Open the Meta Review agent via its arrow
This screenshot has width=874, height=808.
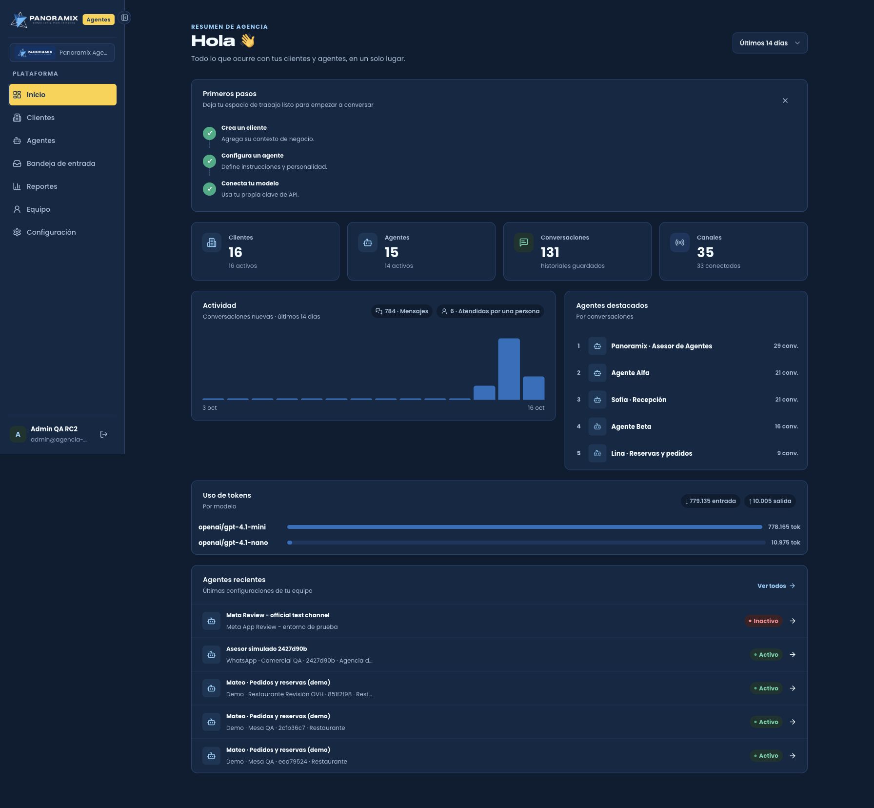[793, 621]
